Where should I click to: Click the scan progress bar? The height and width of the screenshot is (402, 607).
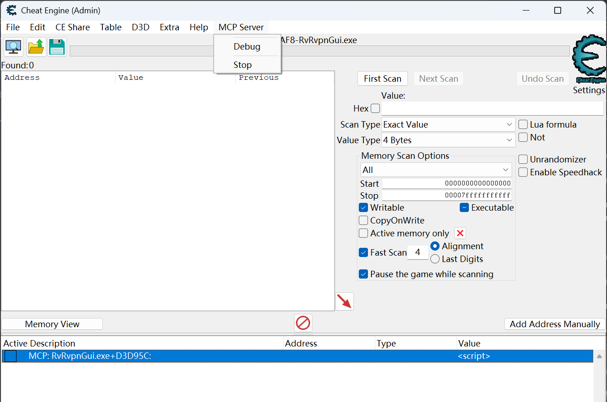[x=320, y=50]
